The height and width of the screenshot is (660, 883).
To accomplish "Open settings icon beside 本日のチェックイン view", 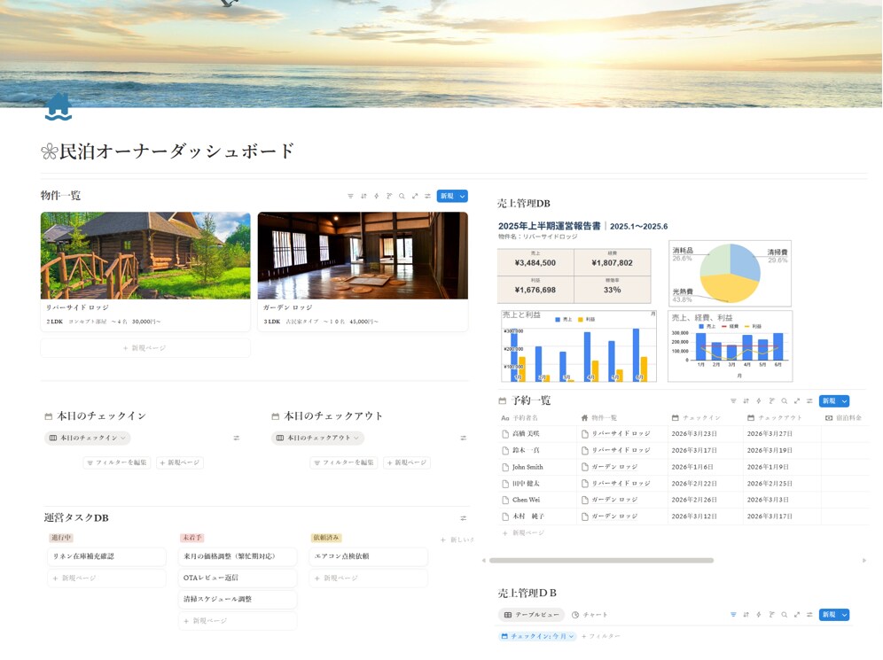I will point(237,438).
